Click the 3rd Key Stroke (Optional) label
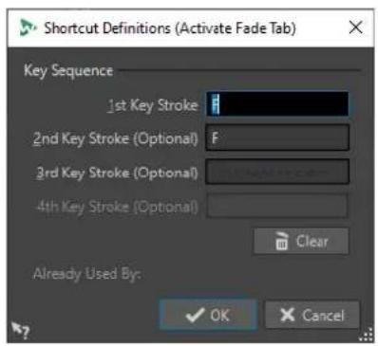Image resolution: width=378 pixels, height=346 pixels. click(117, 173)
